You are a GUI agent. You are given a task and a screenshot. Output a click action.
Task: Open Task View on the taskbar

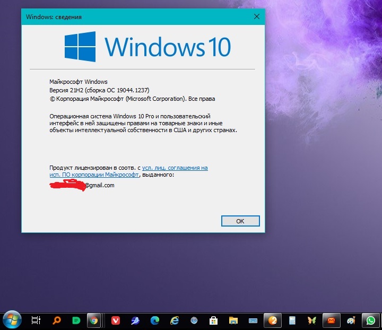pyautogui.click(x=36, y=320)
